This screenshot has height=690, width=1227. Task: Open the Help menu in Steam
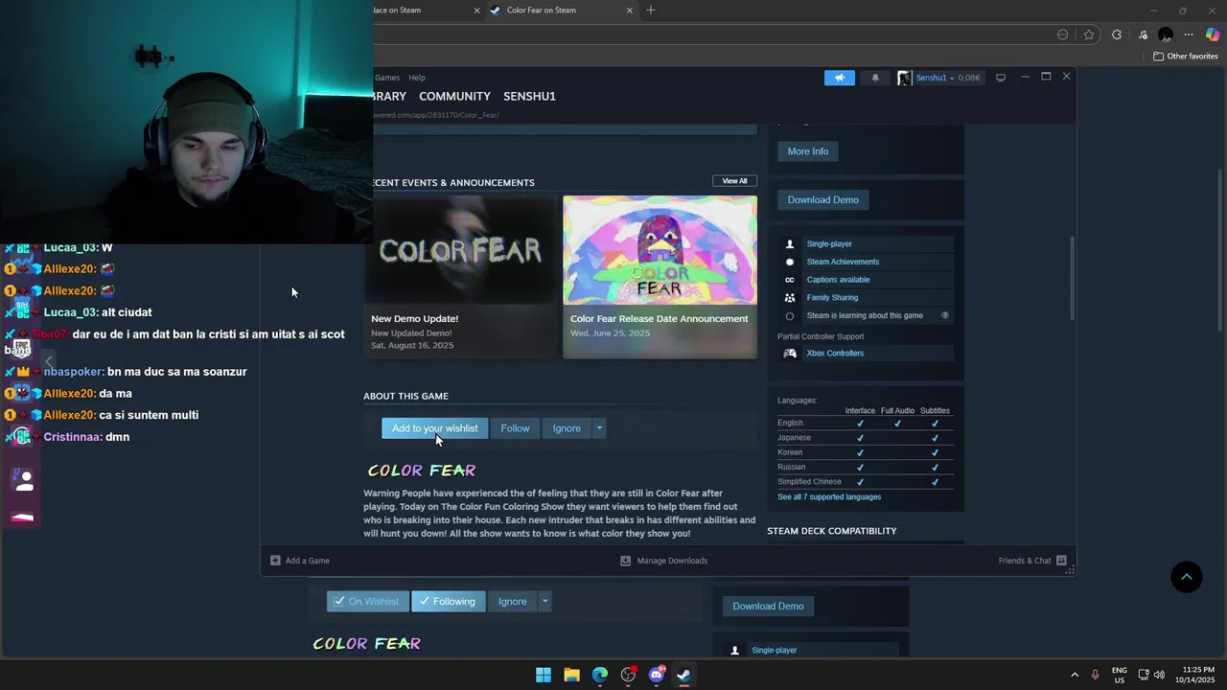click(x=417, y=78)
